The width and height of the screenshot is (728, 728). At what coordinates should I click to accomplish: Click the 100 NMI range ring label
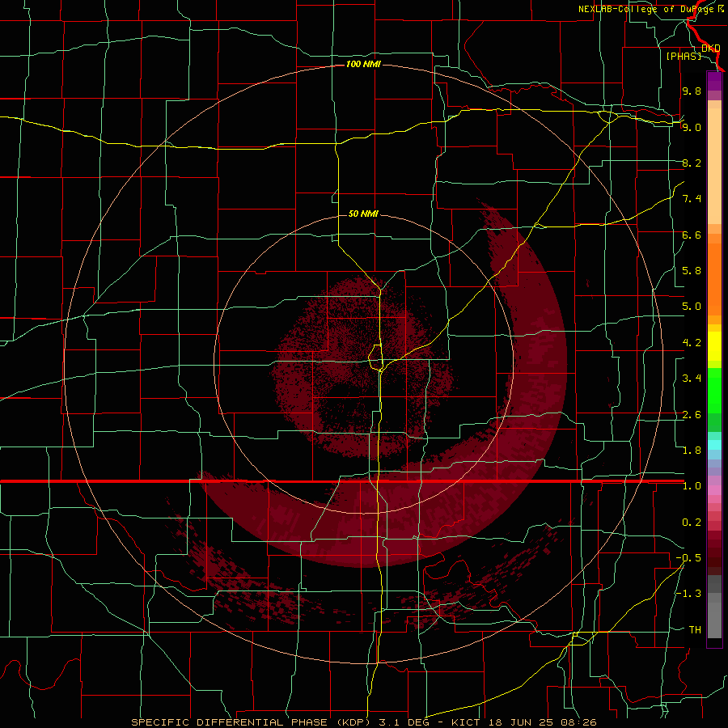click(363, 64)
